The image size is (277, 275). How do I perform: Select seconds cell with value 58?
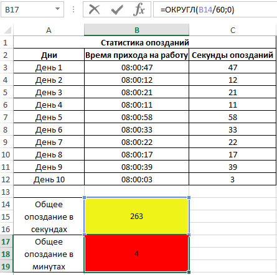pos(233,117)
